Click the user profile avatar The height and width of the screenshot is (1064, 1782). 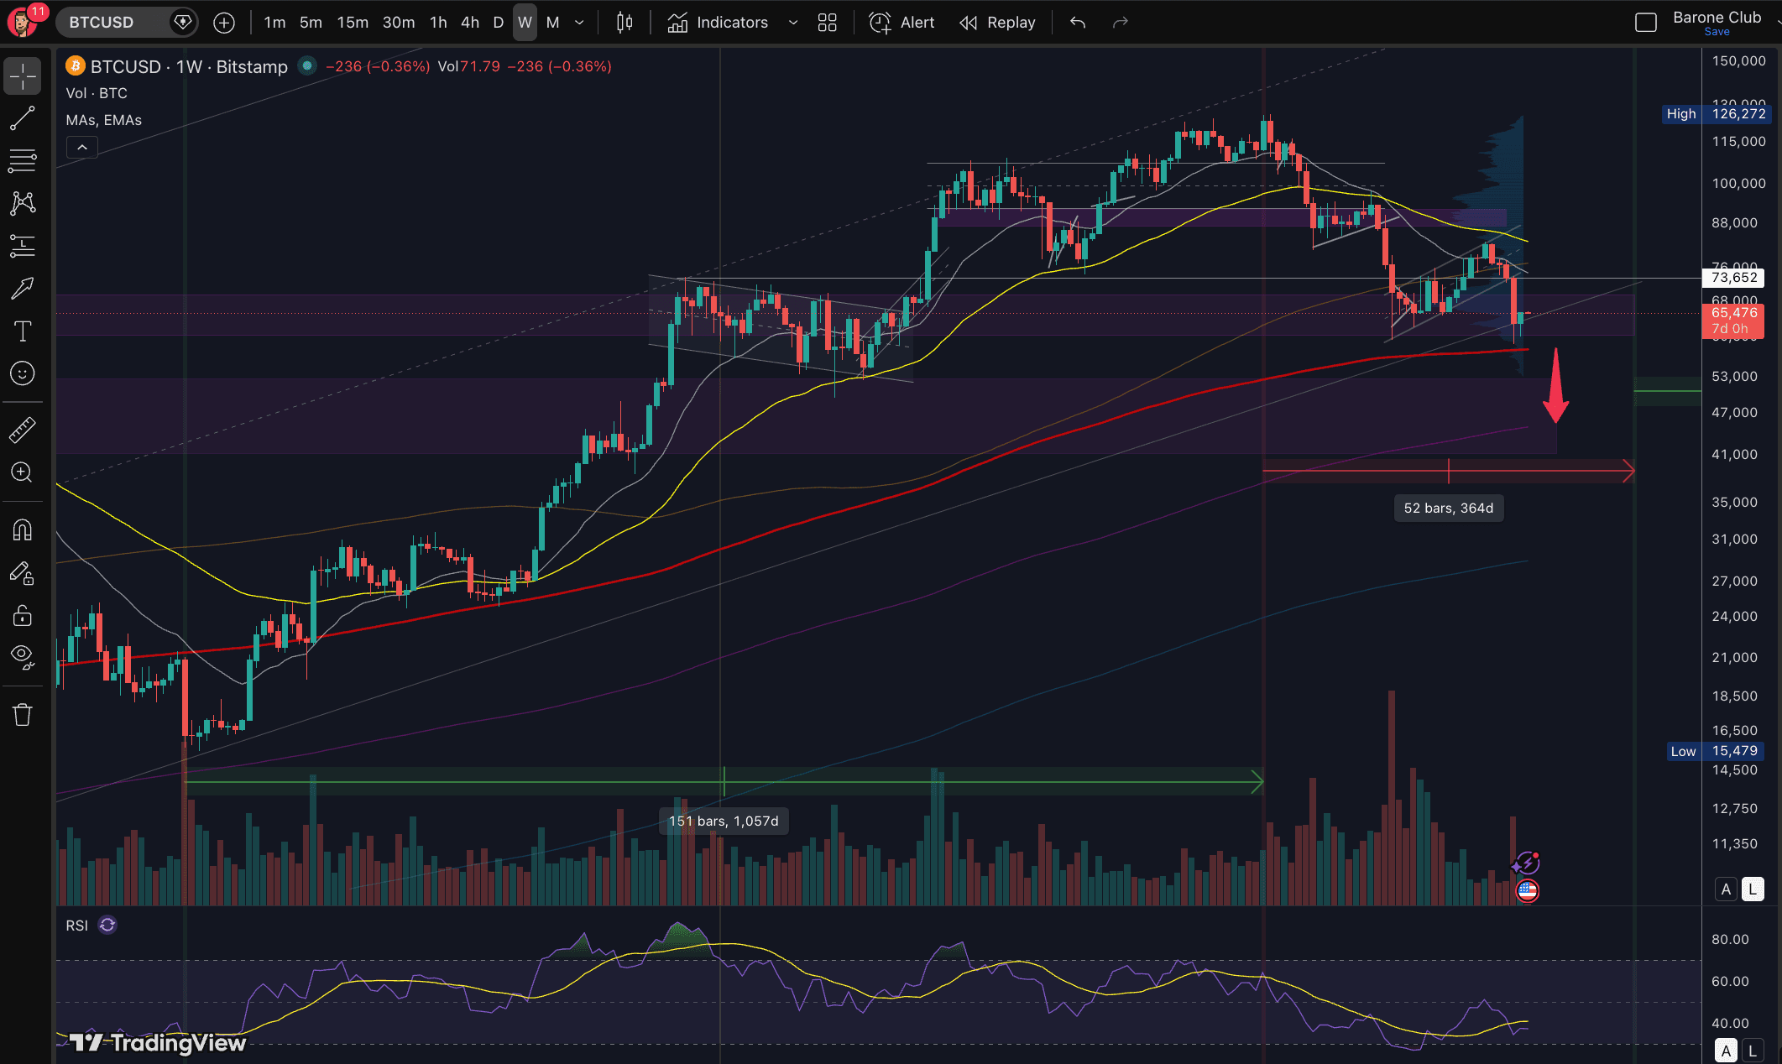pos(23,22)
